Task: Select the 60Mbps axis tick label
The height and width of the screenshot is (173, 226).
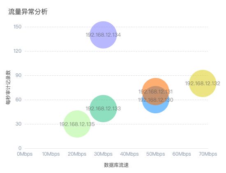Action: pyautogui.click(x=182, y=154)
